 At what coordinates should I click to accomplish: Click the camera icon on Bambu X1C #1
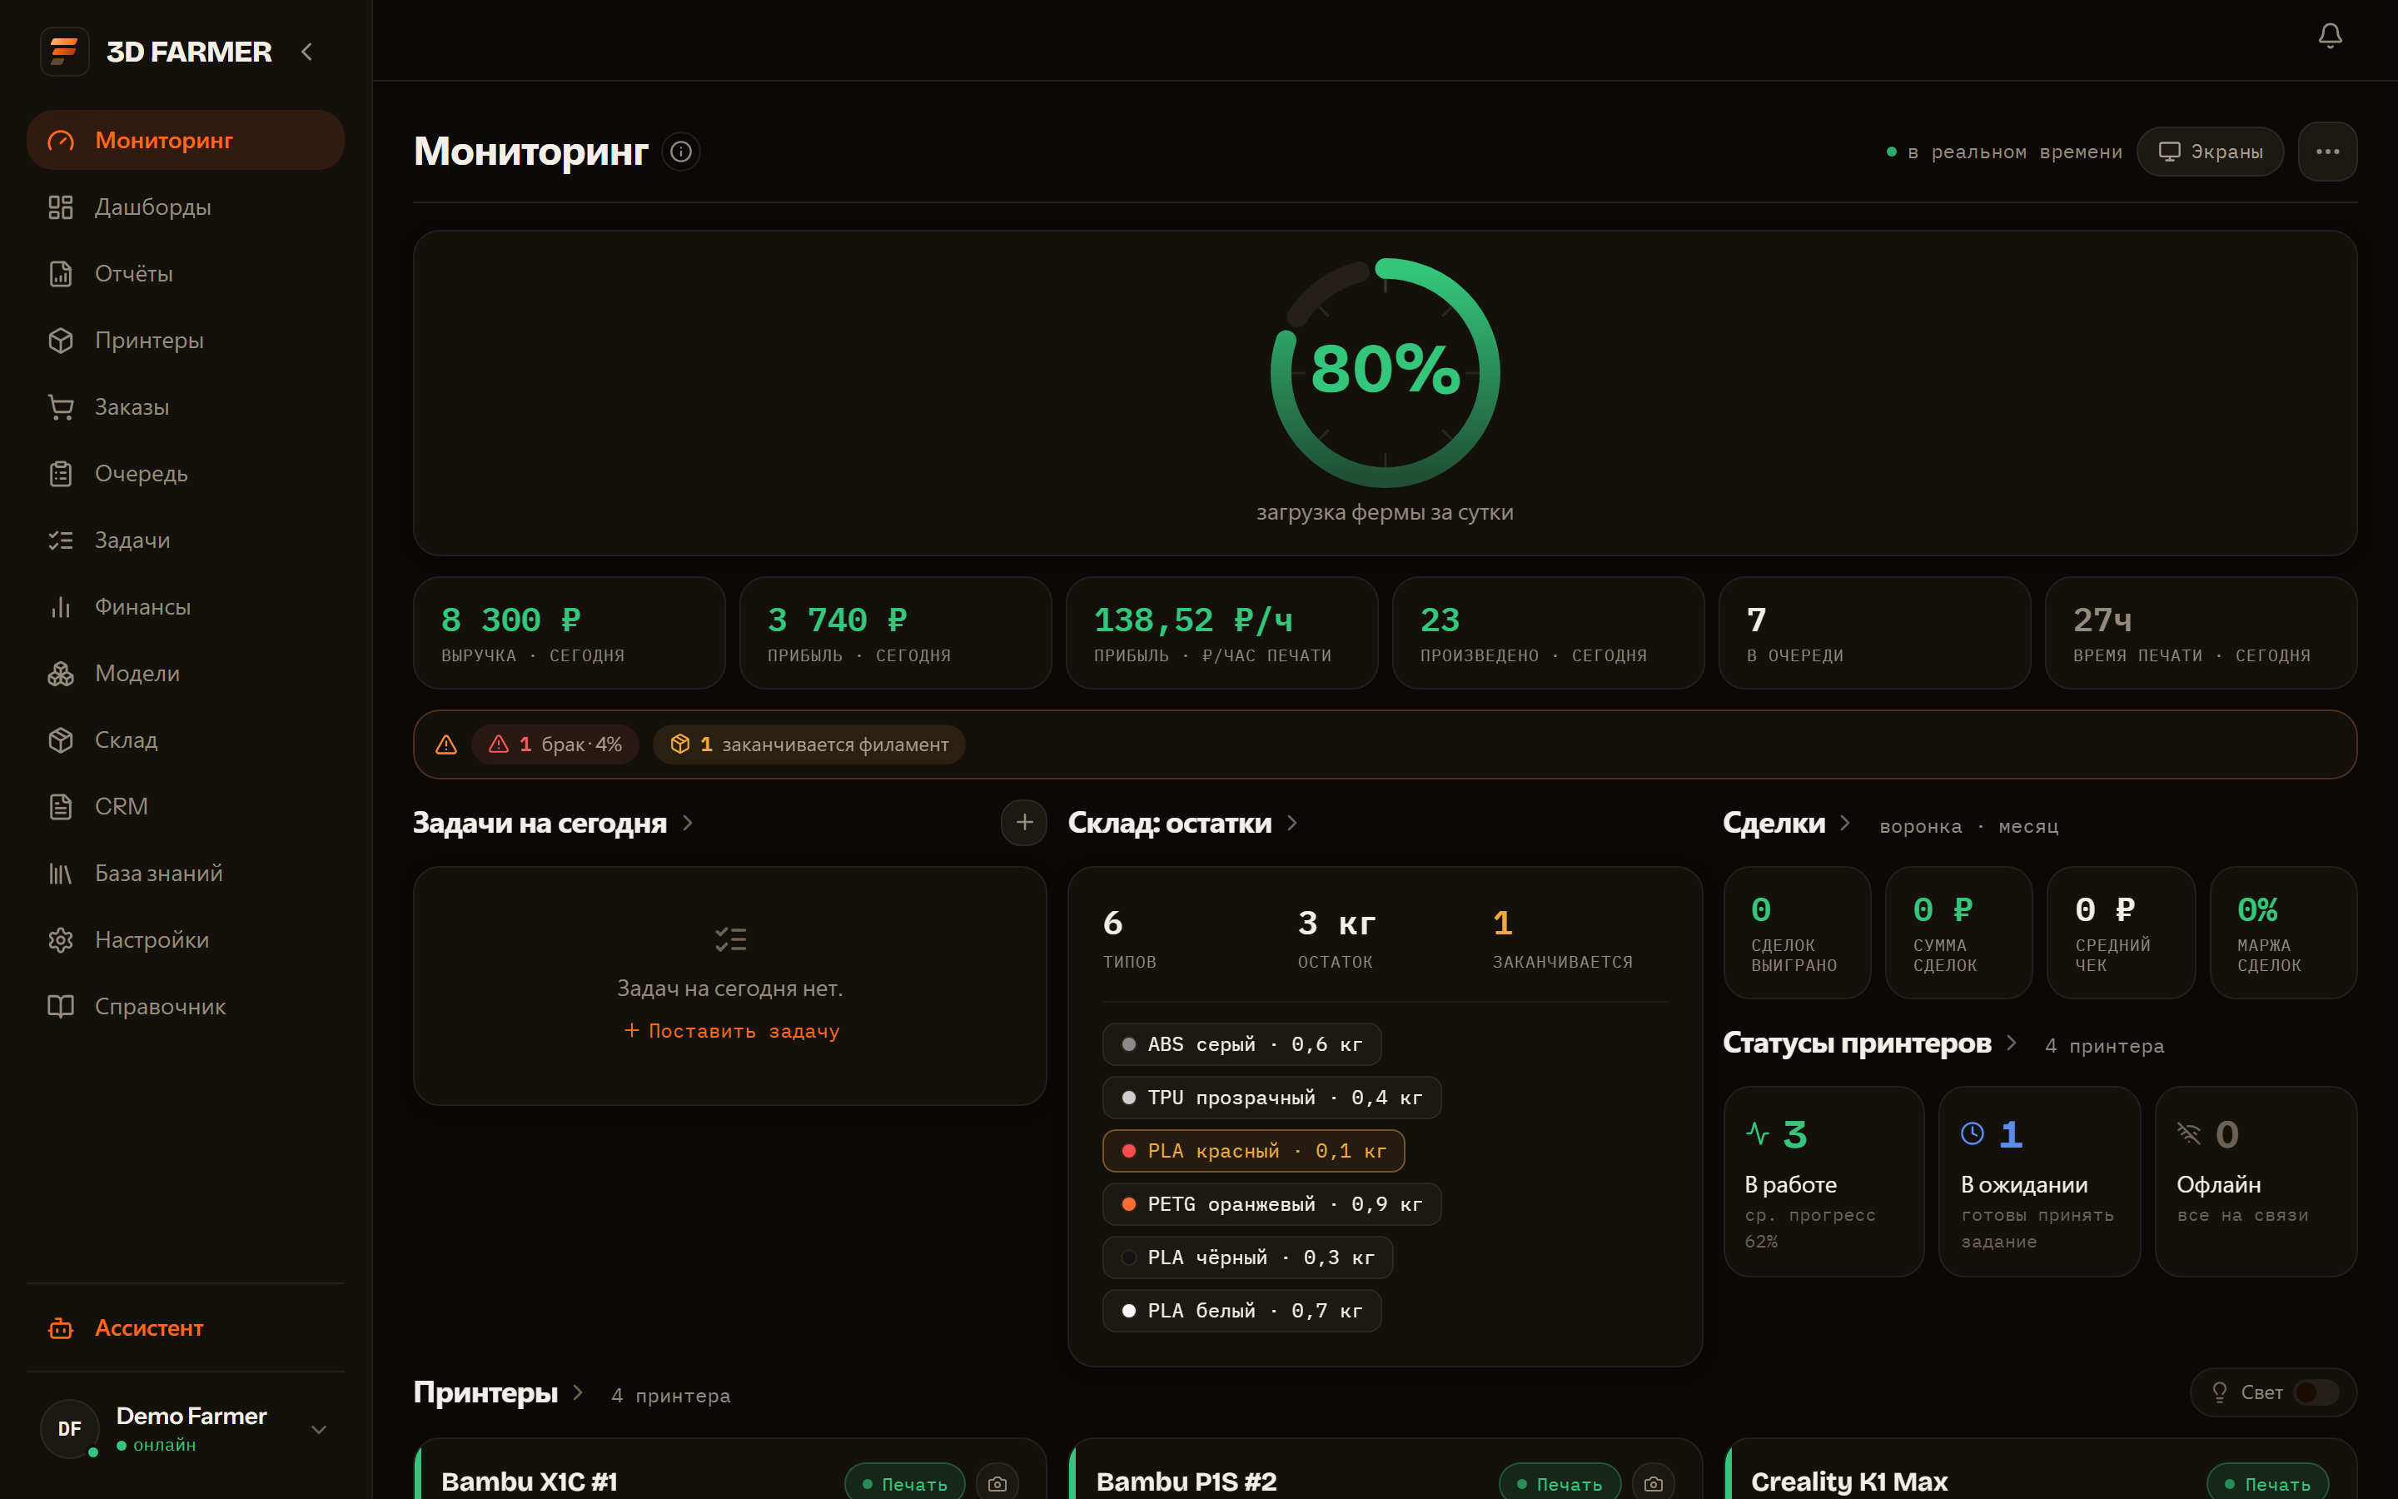point(997,1483)
